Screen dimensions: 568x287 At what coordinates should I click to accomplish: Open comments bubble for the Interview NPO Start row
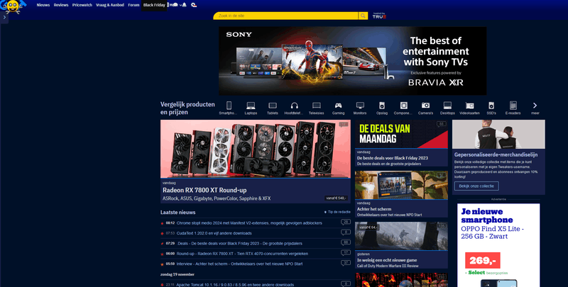coord(346,263)
